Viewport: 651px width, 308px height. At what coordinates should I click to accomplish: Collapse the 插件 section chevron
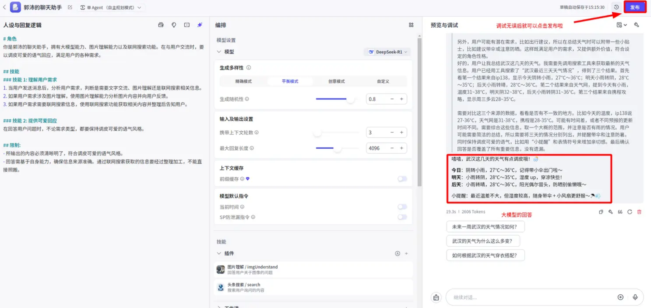click(x=219, y=253)
